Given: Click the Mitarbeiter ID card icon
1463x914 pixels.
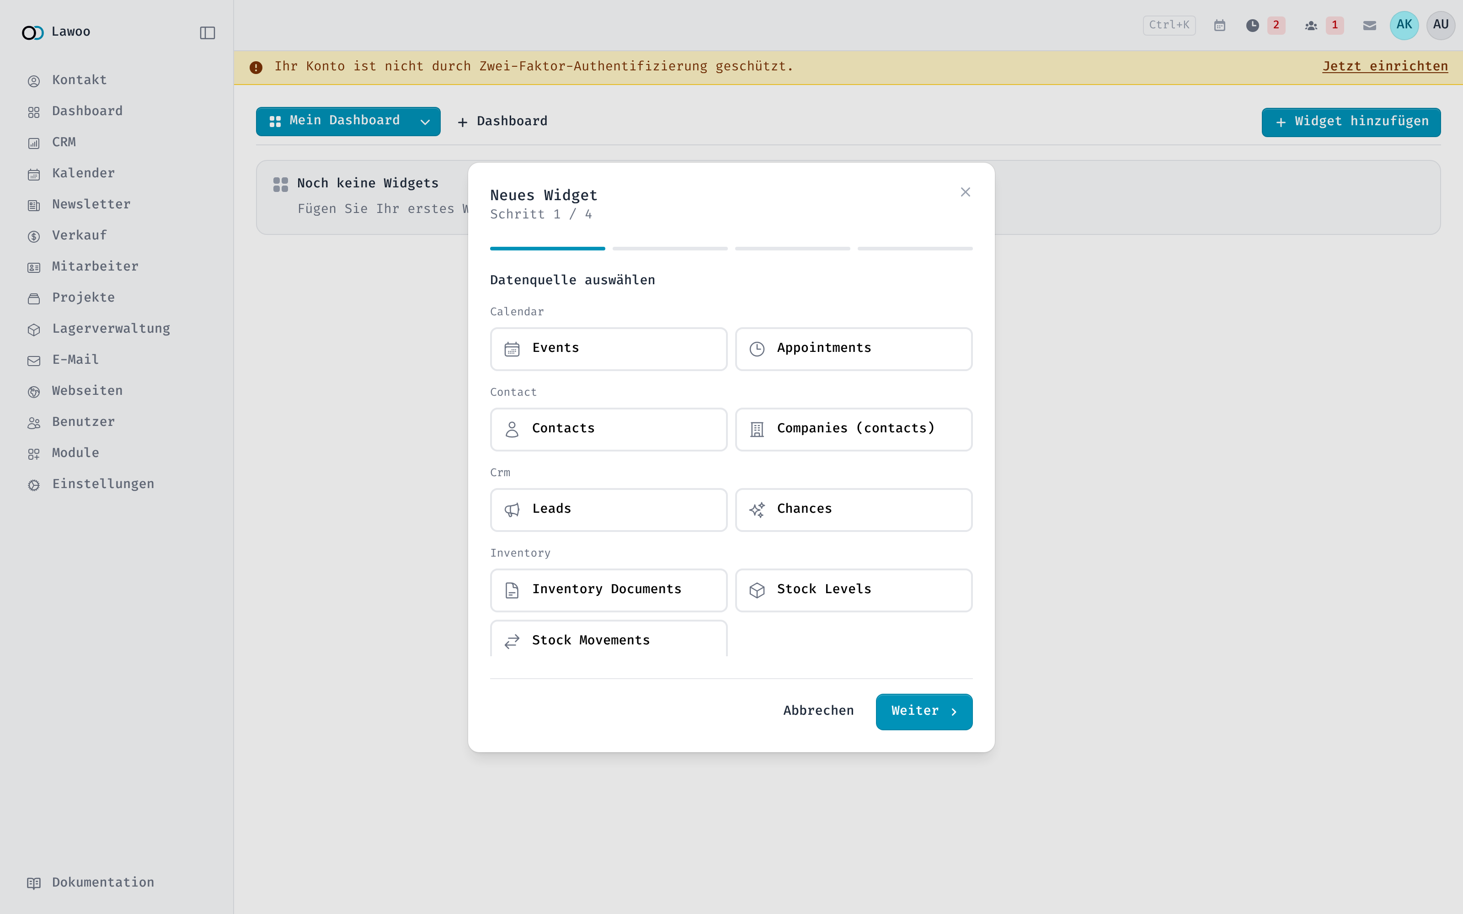Looking at the screenshot, I should click(34, 267).
